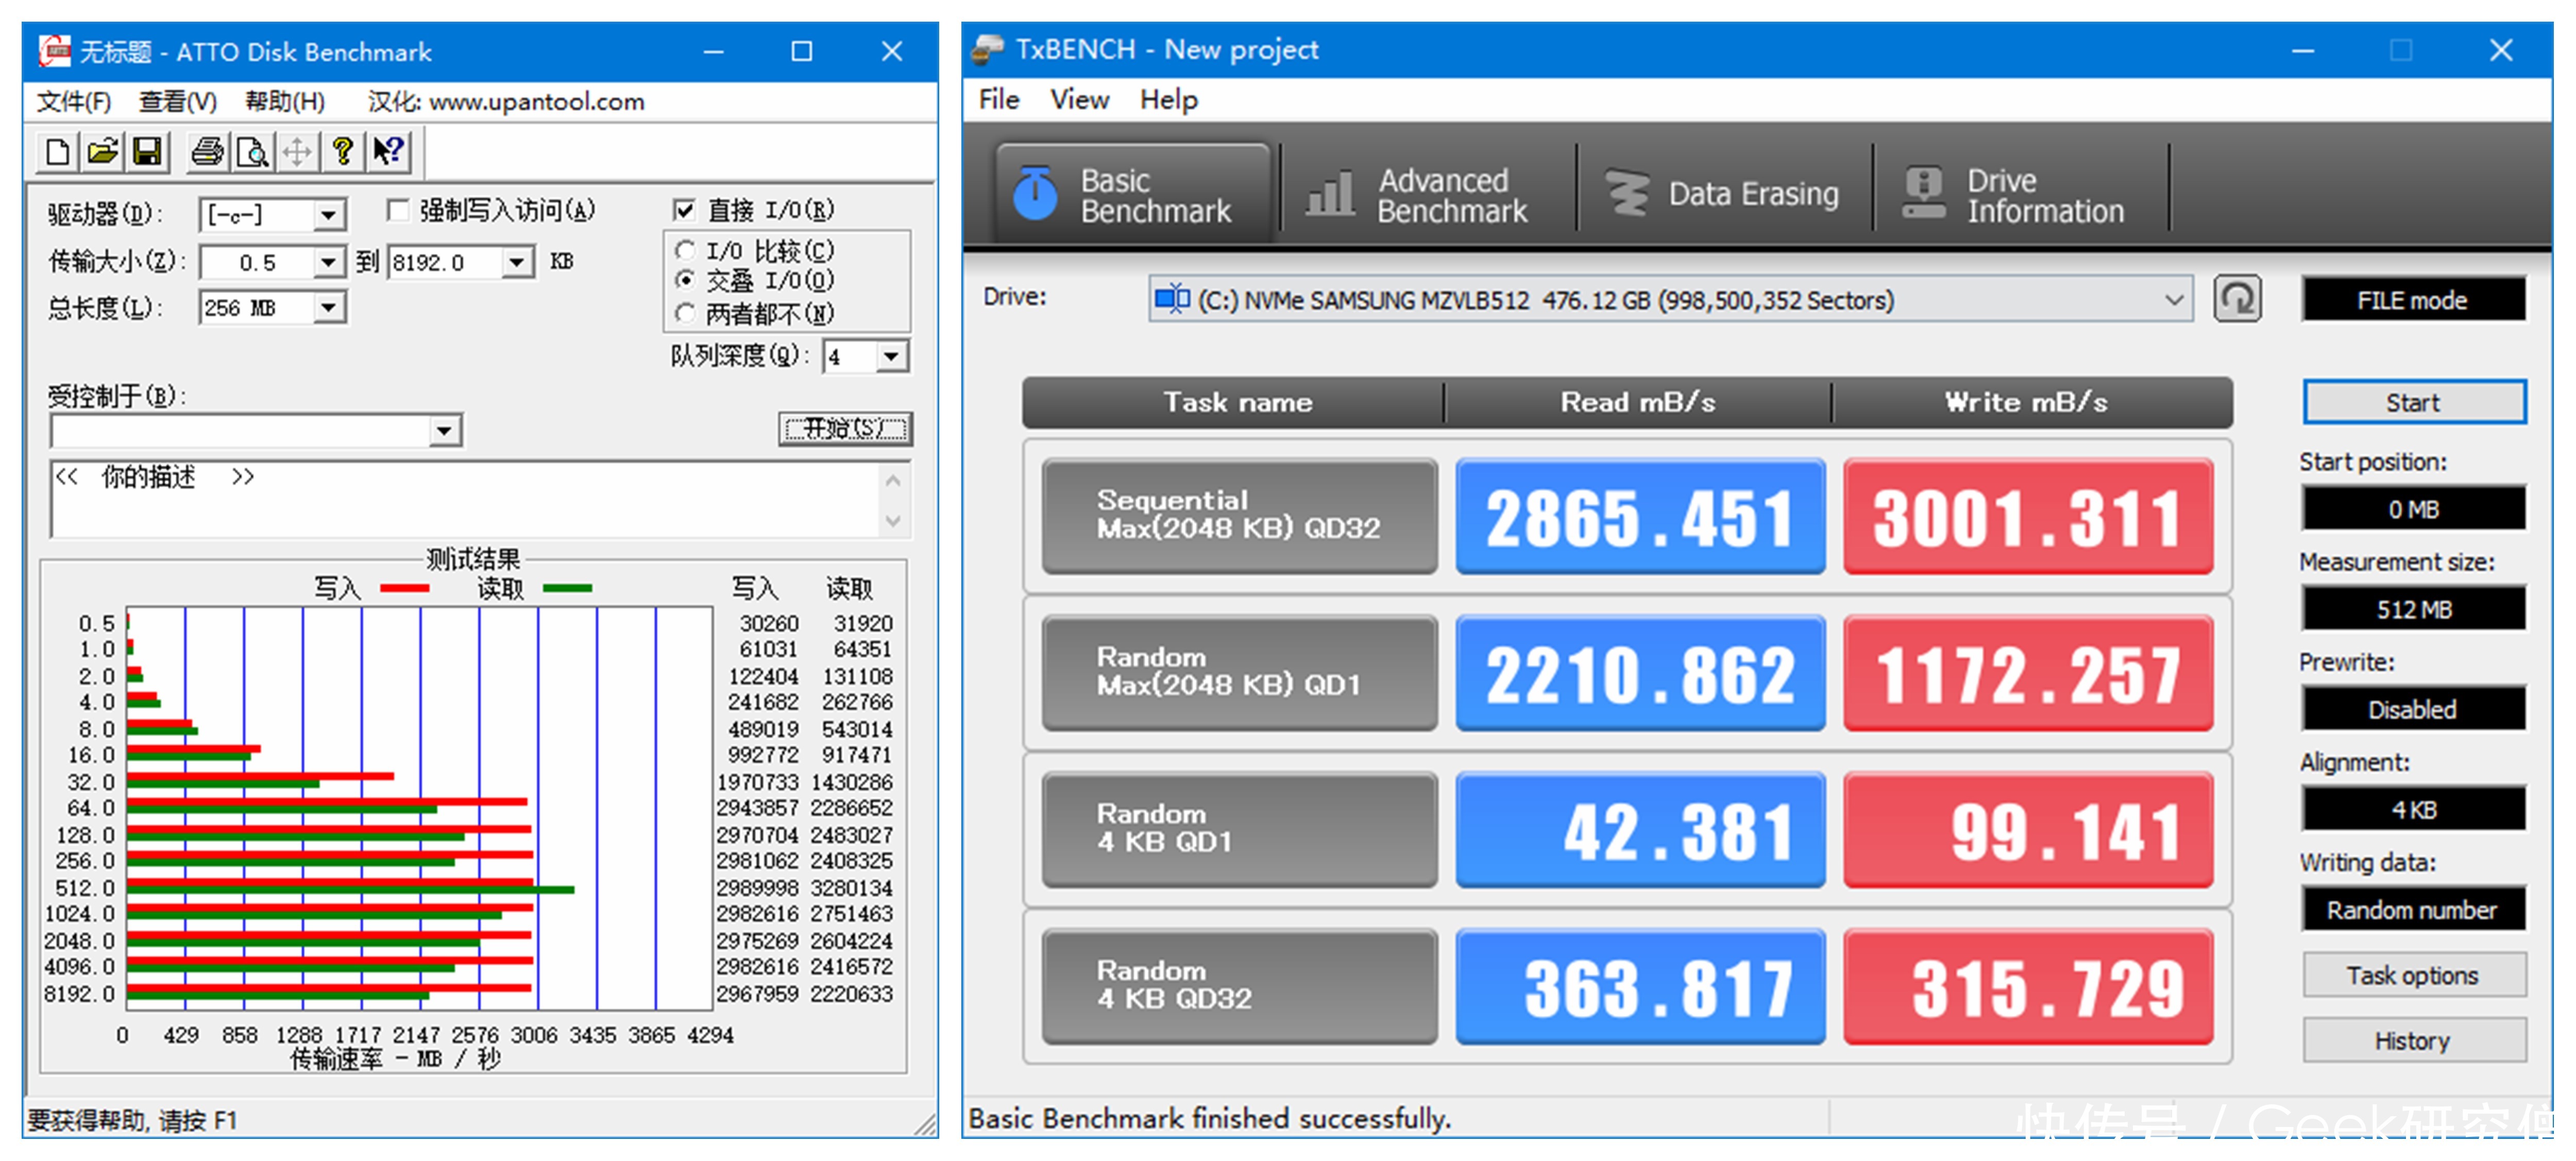The width and height of the screenshot is (2576, 1161).
Task: Select the 两者都不 radio option
Action: pyautogui.click(x=685, y=314)
